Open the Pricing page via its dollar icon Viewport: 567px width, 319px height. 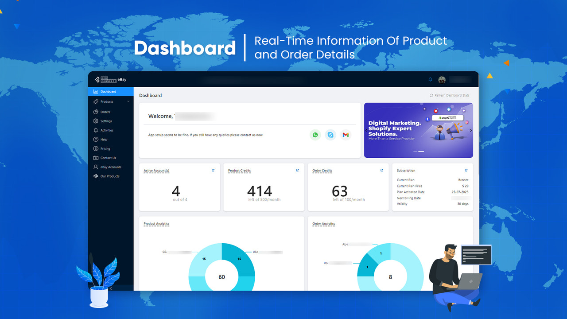coord(95,148)
